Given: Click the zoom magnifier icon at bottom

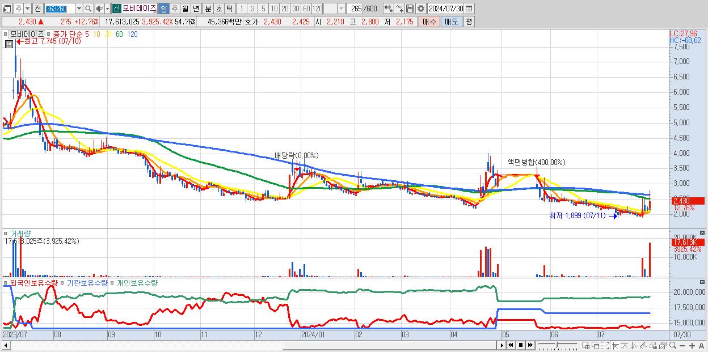Looking at the screenshot, I should pos(673,345).
